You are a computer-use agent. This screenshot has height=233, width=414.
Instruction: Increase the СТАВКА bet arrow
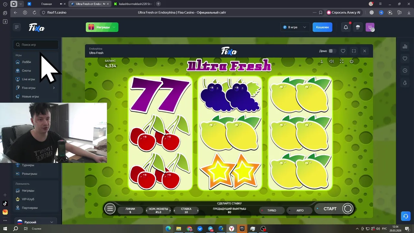[198, 210]
